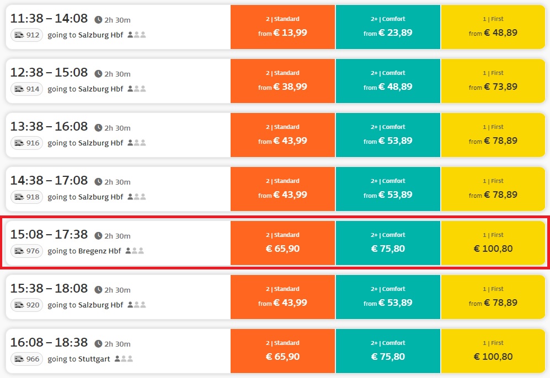Click the train 918 number badge
This screenshot has height=378, width=550.
tap(26, 197)
